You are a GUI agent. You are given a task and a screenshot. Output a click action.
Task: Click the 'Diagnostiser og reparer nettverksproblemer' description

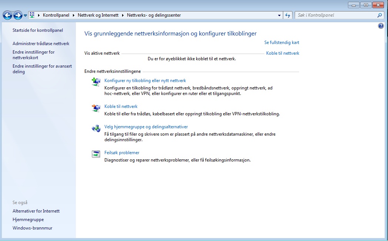click(177, 160)
